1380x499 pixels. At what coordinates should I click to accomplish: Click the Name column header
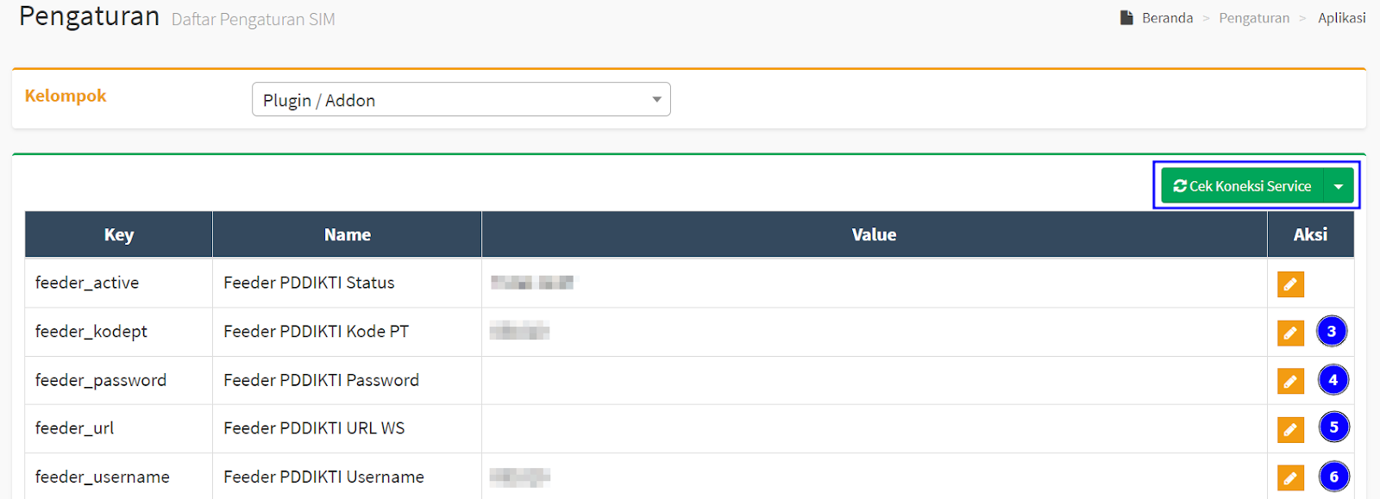(347, 234)
